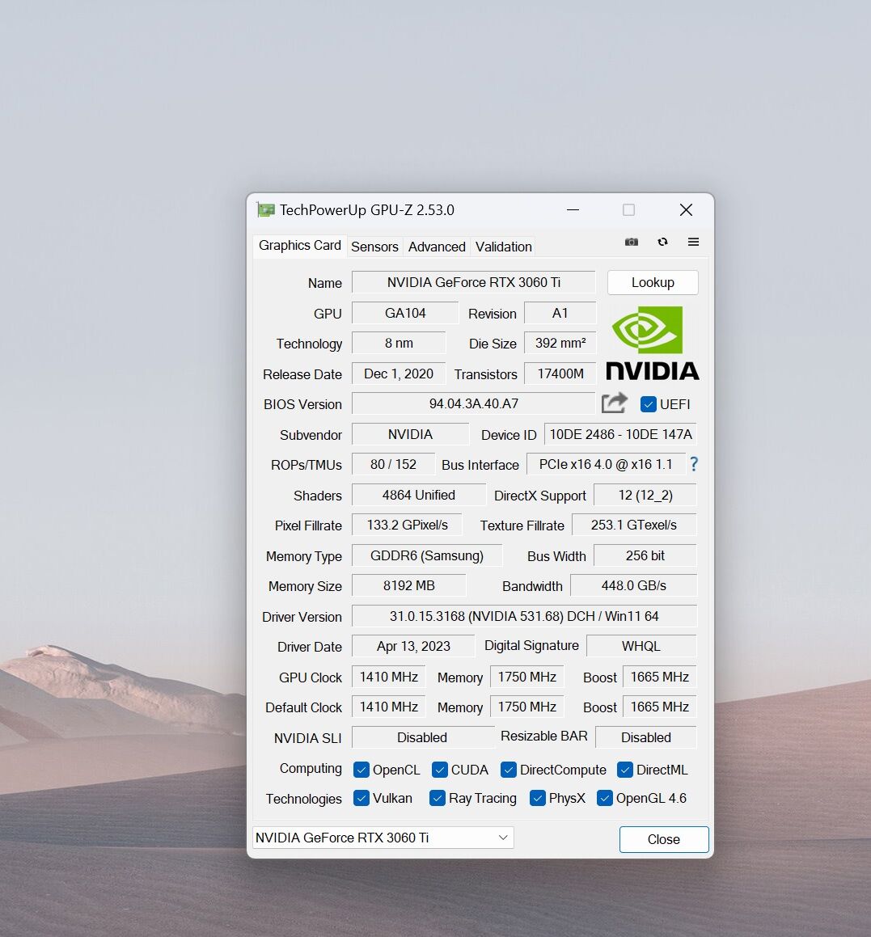871x937 pixels.
Task: Click the Default Clock value 1410 MHz
Action: (x=388, y=707)
